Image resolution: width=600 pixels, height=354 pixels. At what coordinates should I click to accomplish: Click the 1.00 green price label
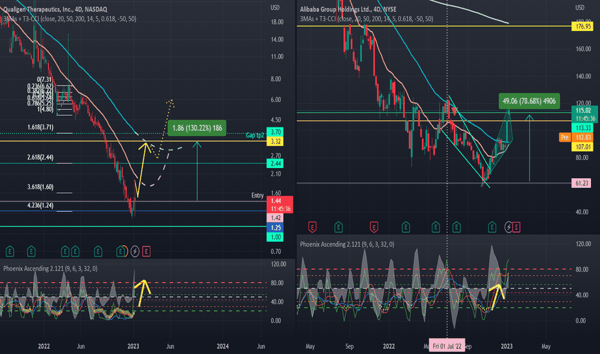point(275,238)
